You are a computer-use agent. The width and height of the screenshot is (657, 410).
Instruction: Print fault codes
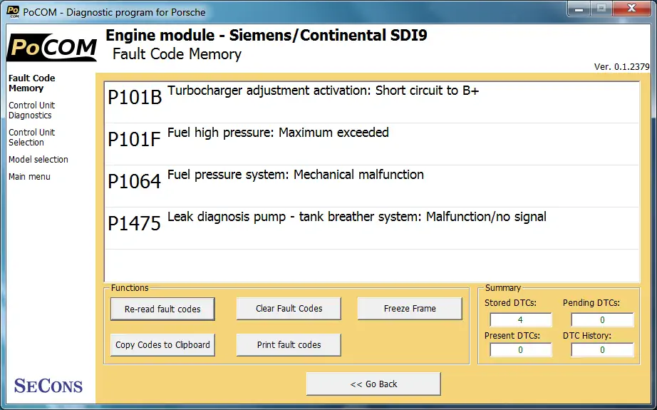click(x=289, y=344)
